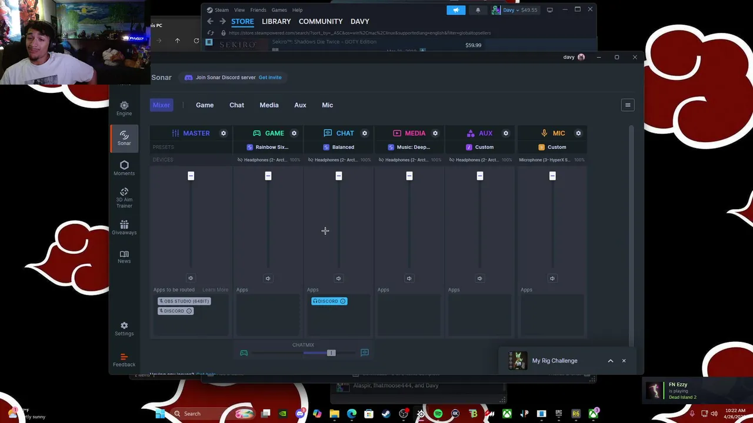Click OBS STUDIO (64BIT) app chip
The image size is (753, 423).
click(184, 301)
